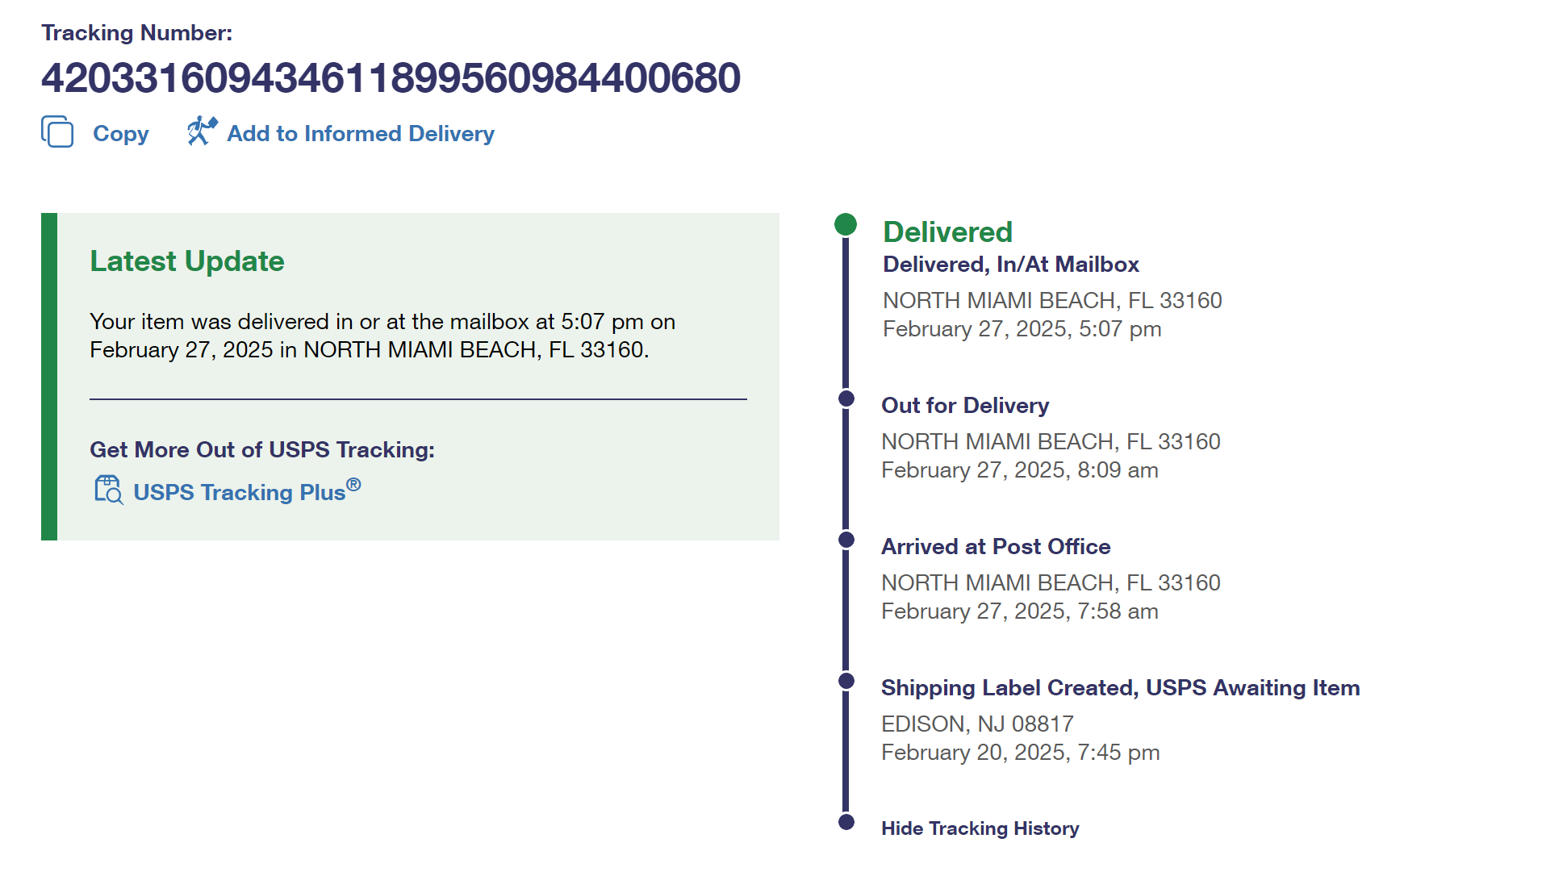
Task: Click the tracking number digits
Action: (x=391, y=78)
